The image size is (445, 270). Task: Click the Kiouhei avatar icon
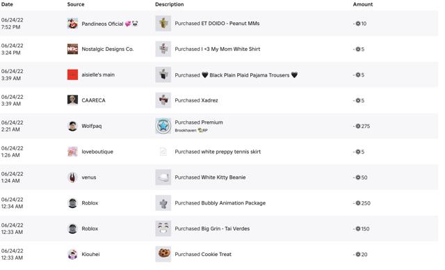(x=72, y=254)
